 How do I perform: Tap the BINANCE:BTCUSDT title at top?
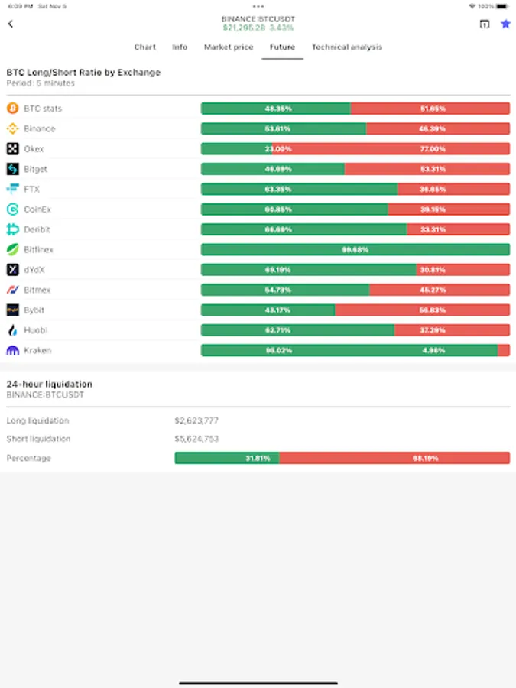[258, 18]
